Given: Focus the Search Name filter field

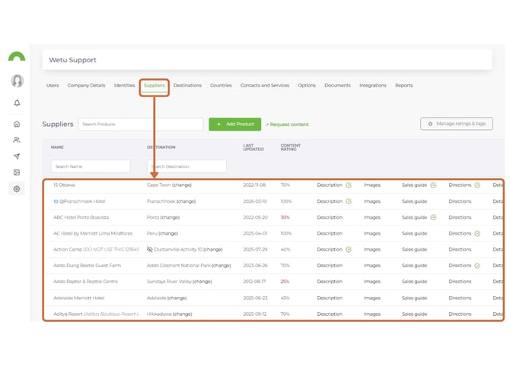Looking at the screenshot, I should 91,166.
